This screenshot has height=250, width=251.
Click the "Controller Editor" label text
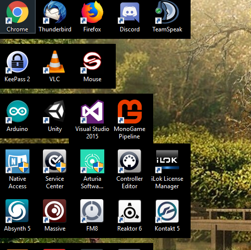click(x=130, y=182)
